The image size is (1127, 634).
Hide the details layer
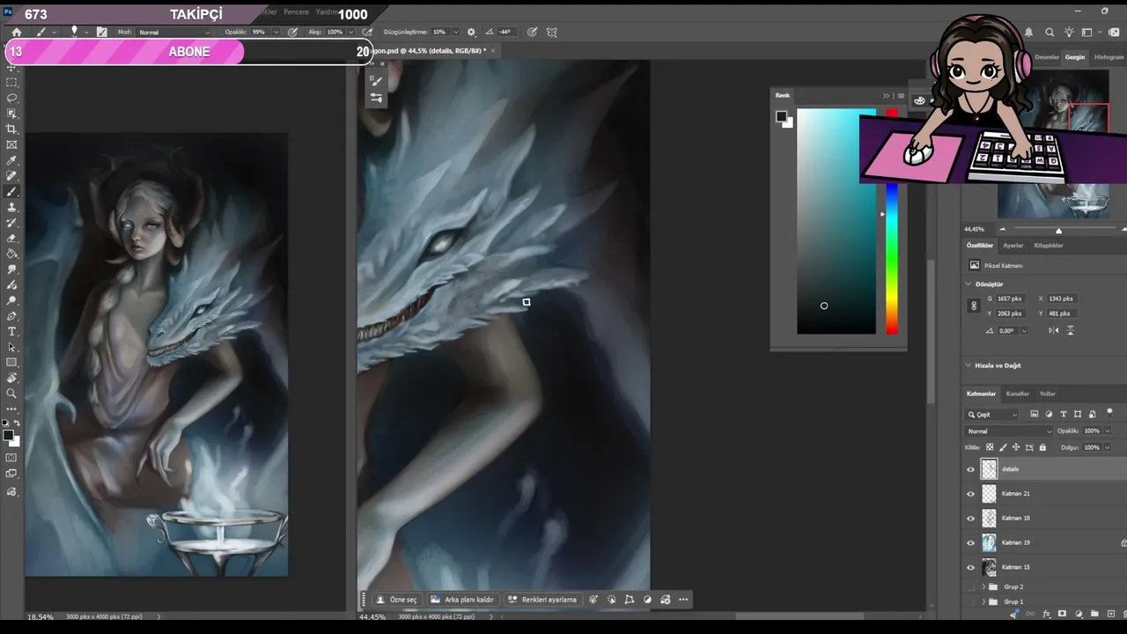pos(971,469)
